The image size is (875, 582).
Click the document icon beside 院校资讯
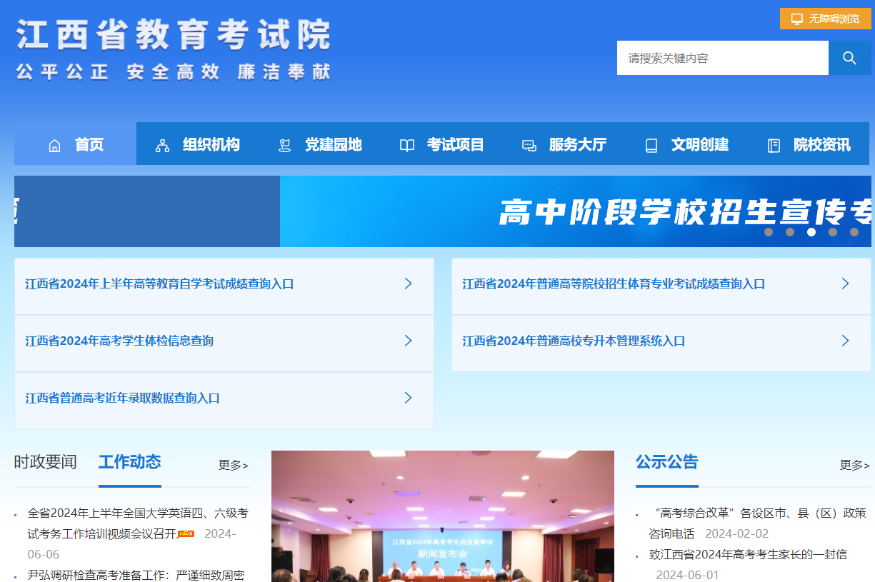(774, 146)
